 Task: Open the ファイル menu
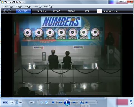(x=8, y=6)
